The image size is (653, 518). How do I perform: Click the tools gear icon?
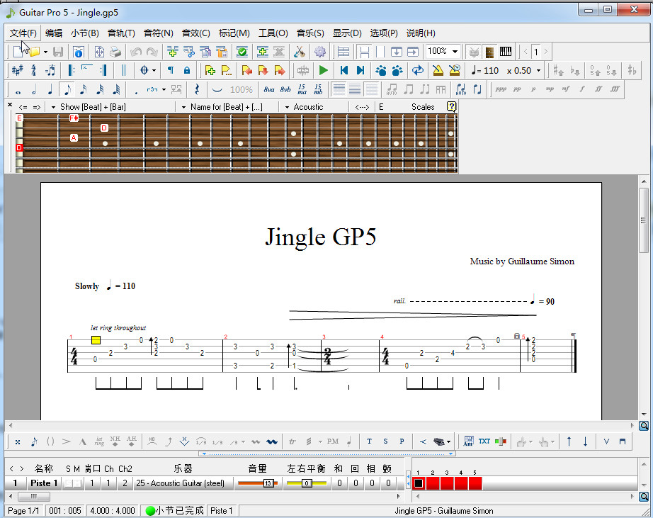[x=320, y=52]
